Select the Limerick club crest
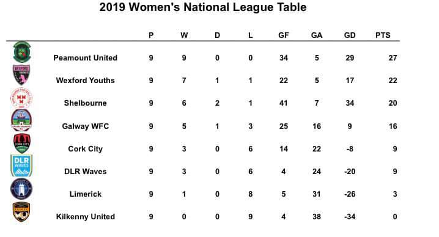The height and width of the screenshot is (237, 439). pos(21,189)
